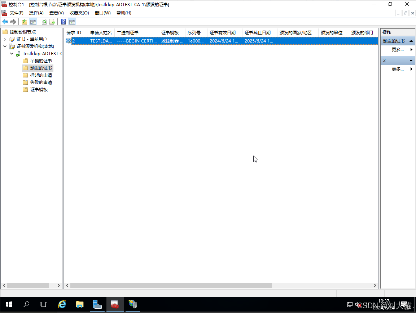This screenshot has height=313, width=416.
Task: Sort by the 证书模板 column header
Action: click(x=172, y=32)
